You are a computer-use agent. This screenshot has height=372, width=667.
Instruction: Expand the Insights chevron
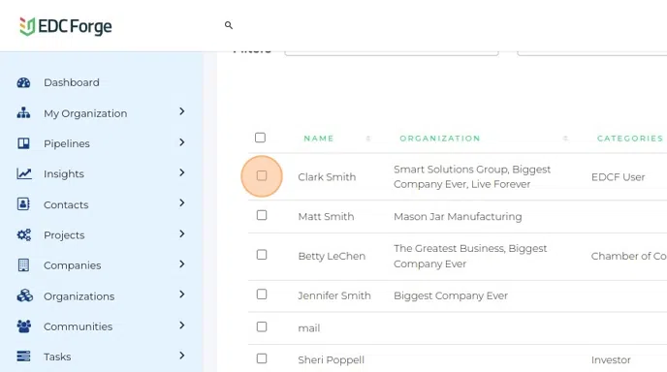[182, 172]
